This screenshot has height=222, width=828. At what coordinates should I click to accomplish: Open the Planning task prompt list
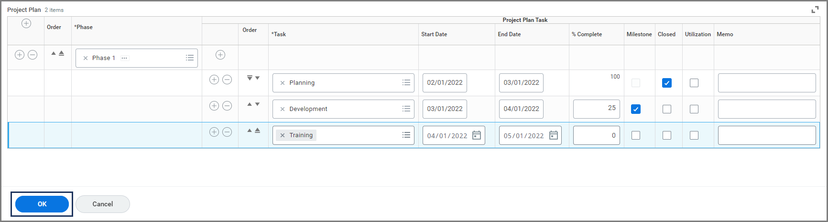pyautogui.click(x=406, y=82)
